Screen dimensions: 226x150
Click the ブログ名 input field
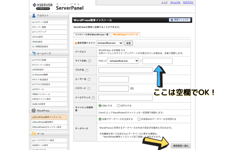126,70
